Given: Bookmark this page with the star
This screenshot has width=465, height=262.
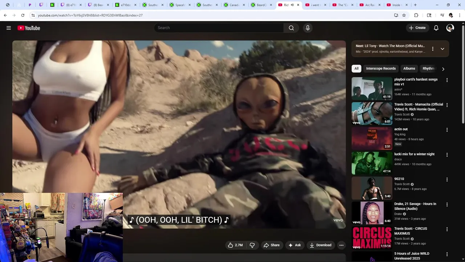Looking at the screenshot, I should click(x=404, y=15).
